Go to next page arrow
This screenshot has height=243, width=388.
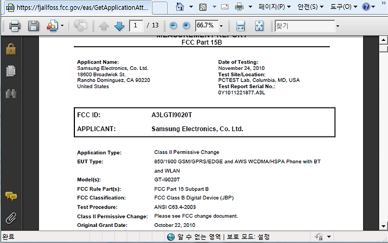click(119, 26)
